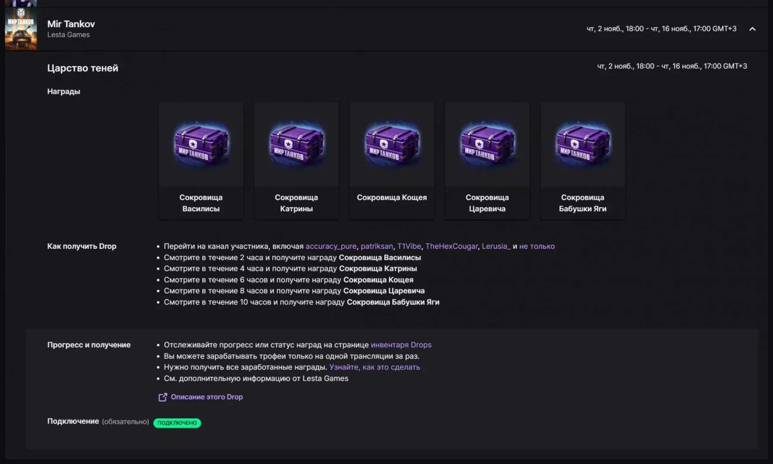The width and height of the screenshot is (773, 464).
Task: Open the T1Vibe channel link
Action: [x=409, y=246]
